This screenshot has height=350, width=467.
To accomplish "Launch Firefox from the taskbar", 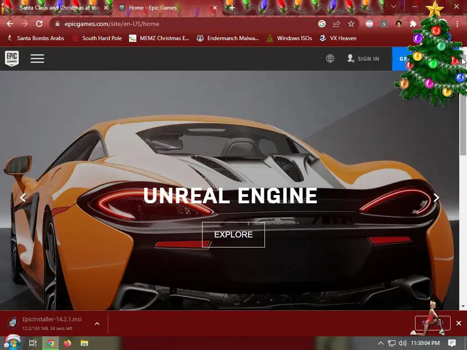I will pyautogui.click(x=67, y=343).
